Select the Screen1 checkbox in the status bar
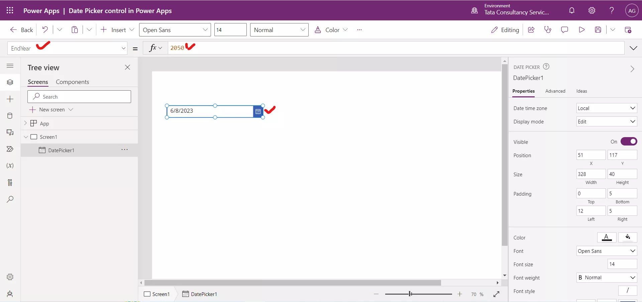 pos(147,294)
